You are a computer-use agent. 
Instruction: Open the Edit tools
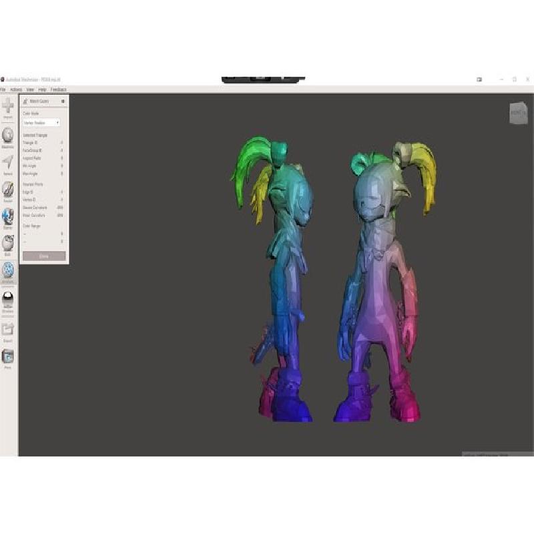coord(8,243)
